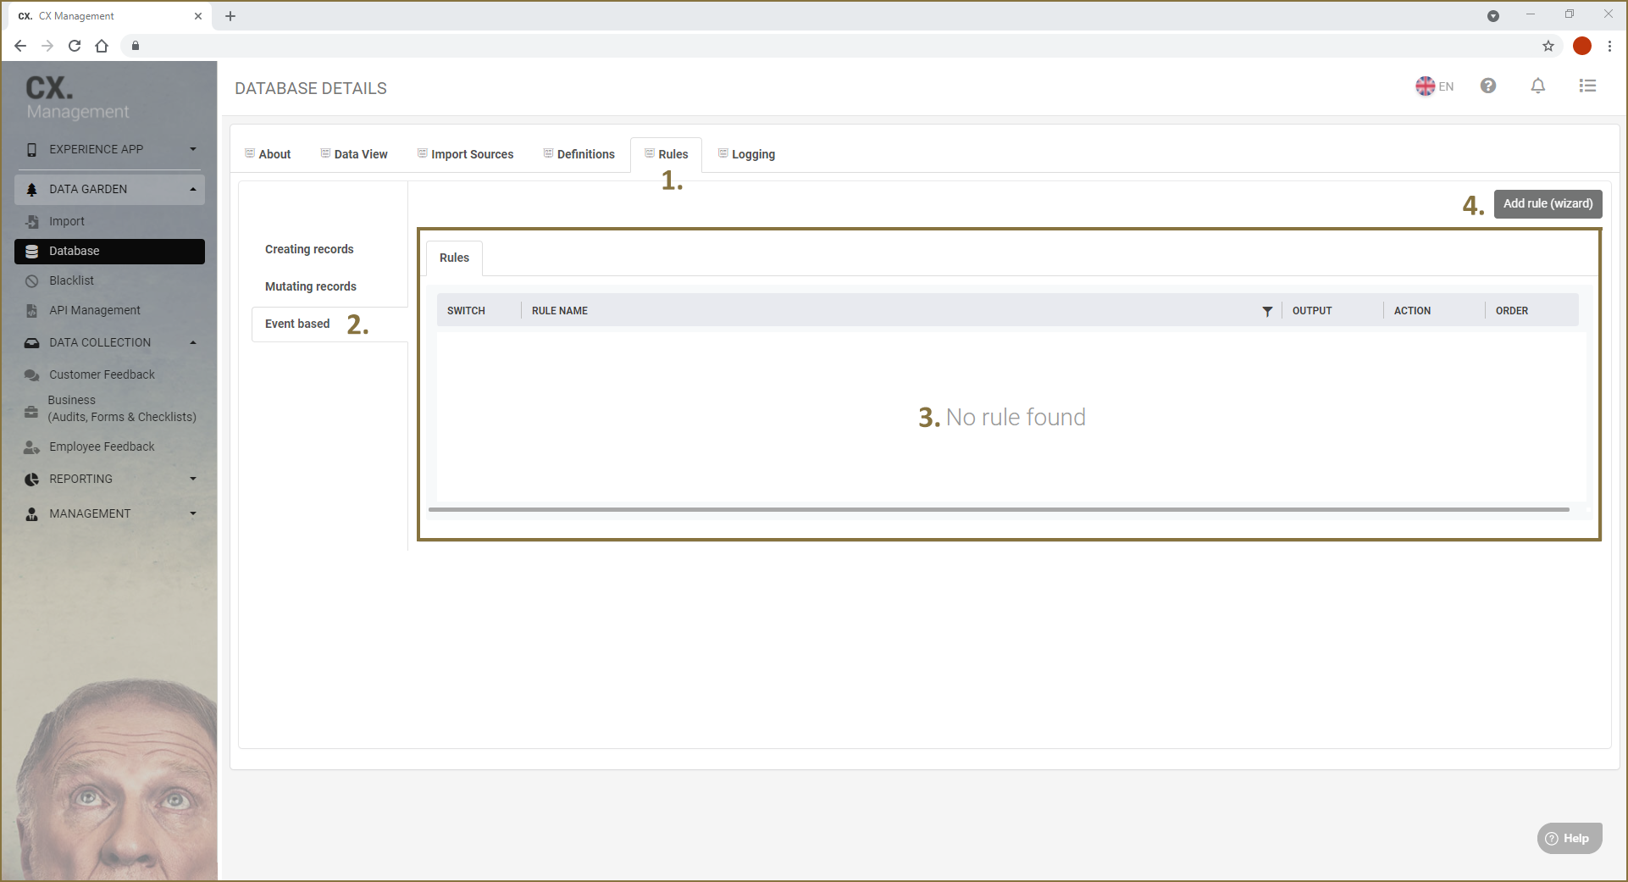Open the Logging tab
Image resolution: width=1628 pixels, height=882 pixels.
click(746, 154)
